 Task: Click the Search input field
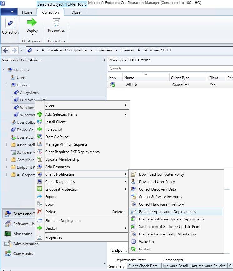[x=171, y=68]
